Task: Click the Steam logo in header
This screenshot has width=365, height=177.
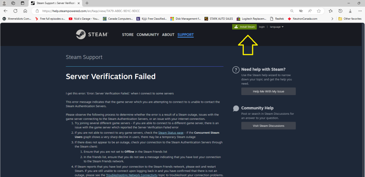Action: [x=92, y=35]
